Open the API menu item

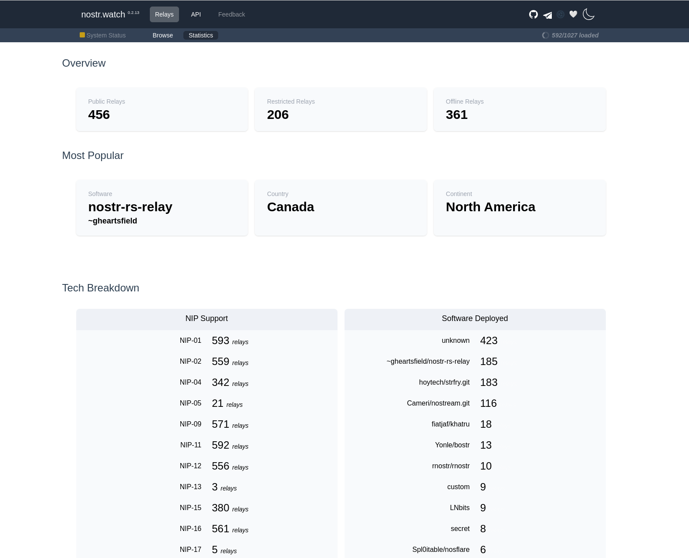coord(196,14)
